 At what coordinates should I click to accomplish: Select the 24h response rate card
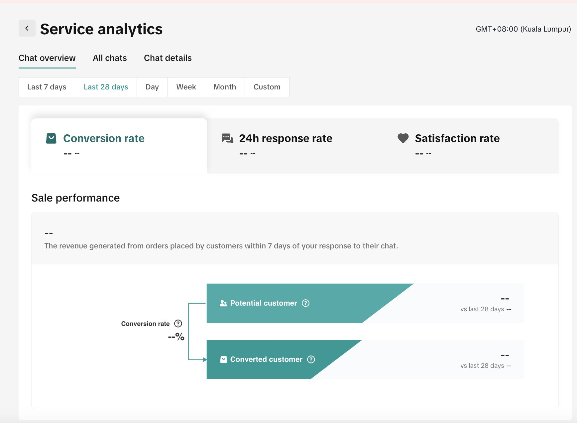pyautogui.click(x=294, y=146)
